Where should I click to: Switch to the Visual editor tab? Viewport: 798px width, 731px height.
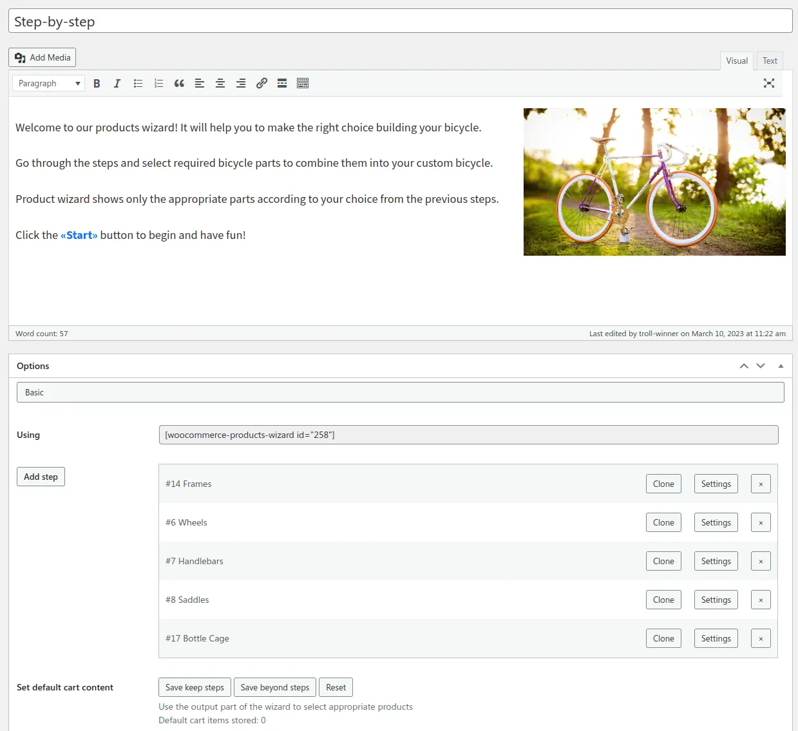pos(737,61)
